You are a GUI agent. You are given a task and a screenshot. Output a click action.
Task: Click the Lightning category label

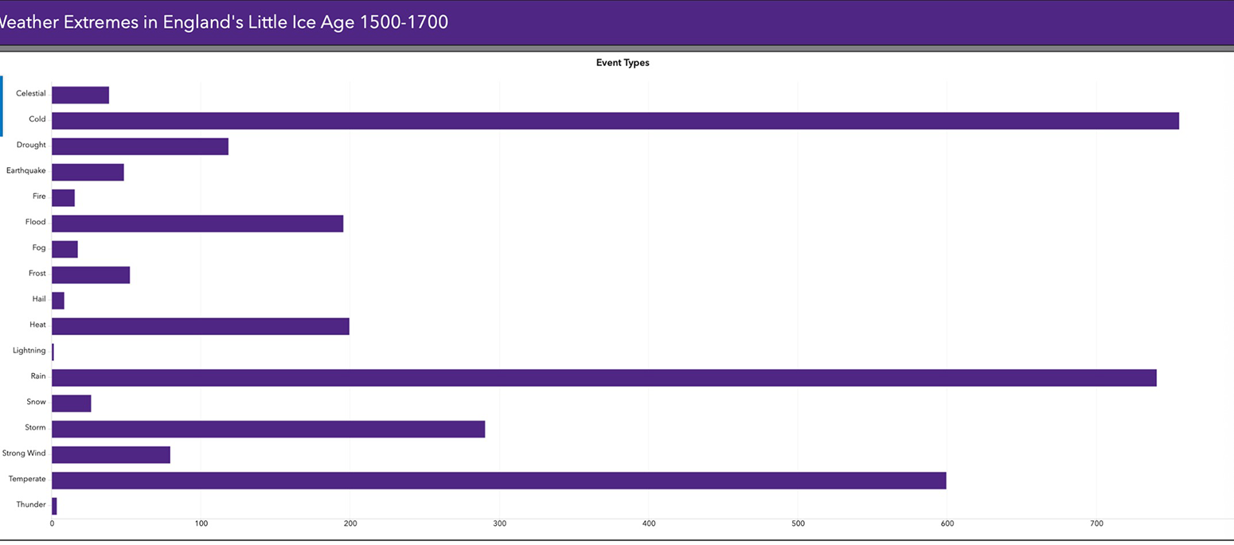click(29, 350)
